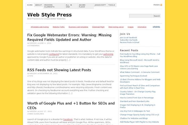The width and height of the screenshot is (188, 125).
Task: Click the 'configured' inline link
Action: click(54, 54)
